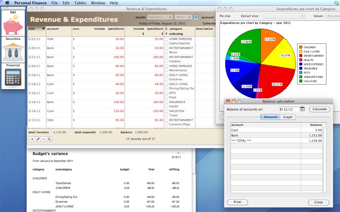The height and width of the screenshot is (212, 340).
Task: Click the Calculate button
Action: 320,109
